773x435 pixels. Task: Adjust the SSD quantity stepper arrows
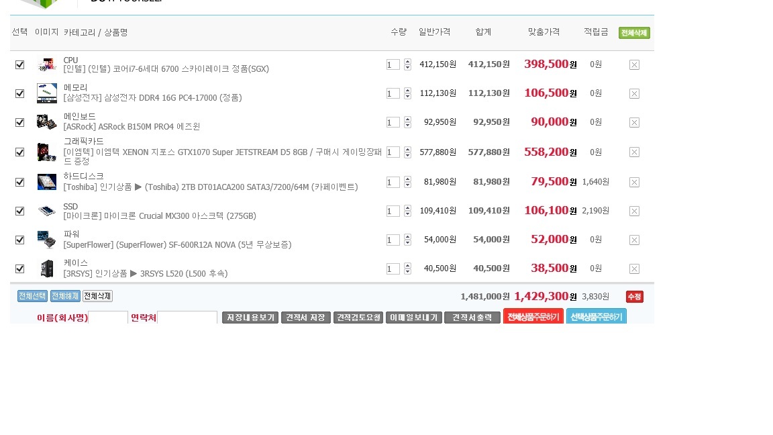[407, 211]
